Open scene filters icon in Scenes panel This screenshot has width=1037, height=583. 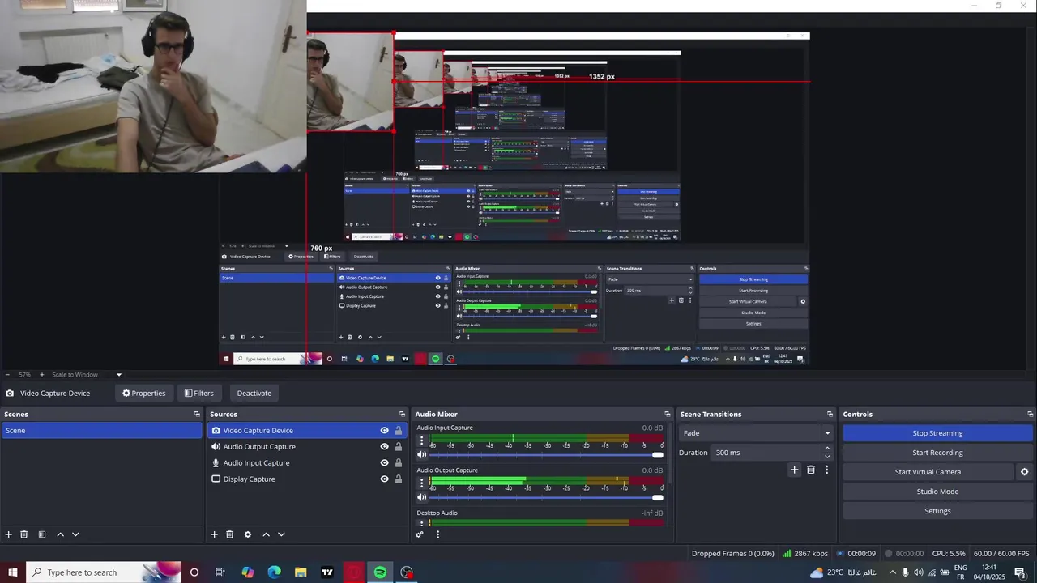41,534
